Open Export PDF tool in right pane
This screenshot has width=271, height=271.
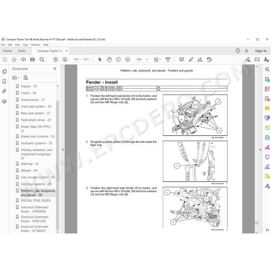267,79
